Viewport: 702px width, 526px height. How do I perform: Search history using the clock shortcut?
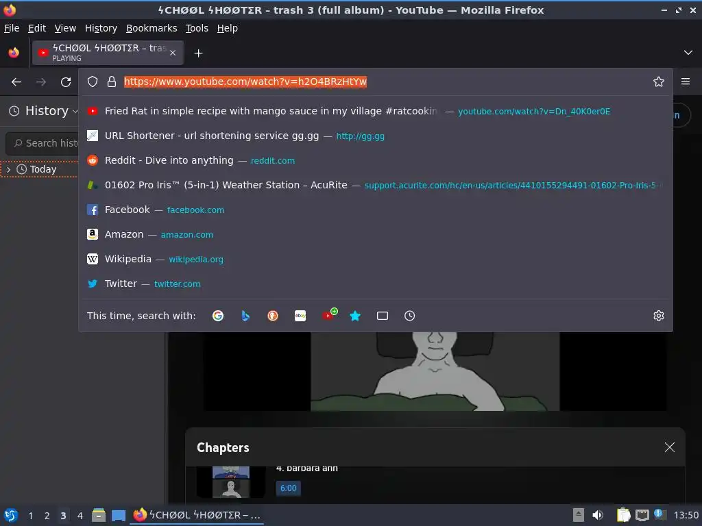410,316
